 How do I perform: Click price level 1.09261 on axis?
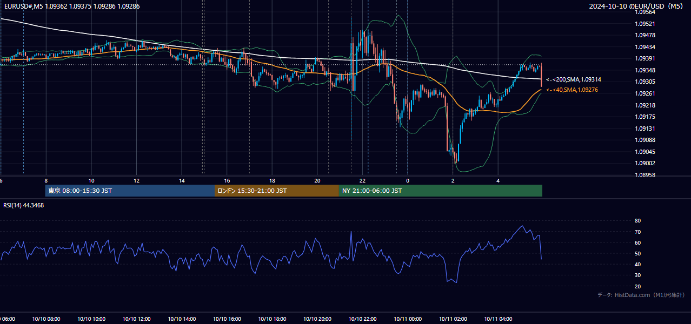pyautogui.click(x=645, y=93)
